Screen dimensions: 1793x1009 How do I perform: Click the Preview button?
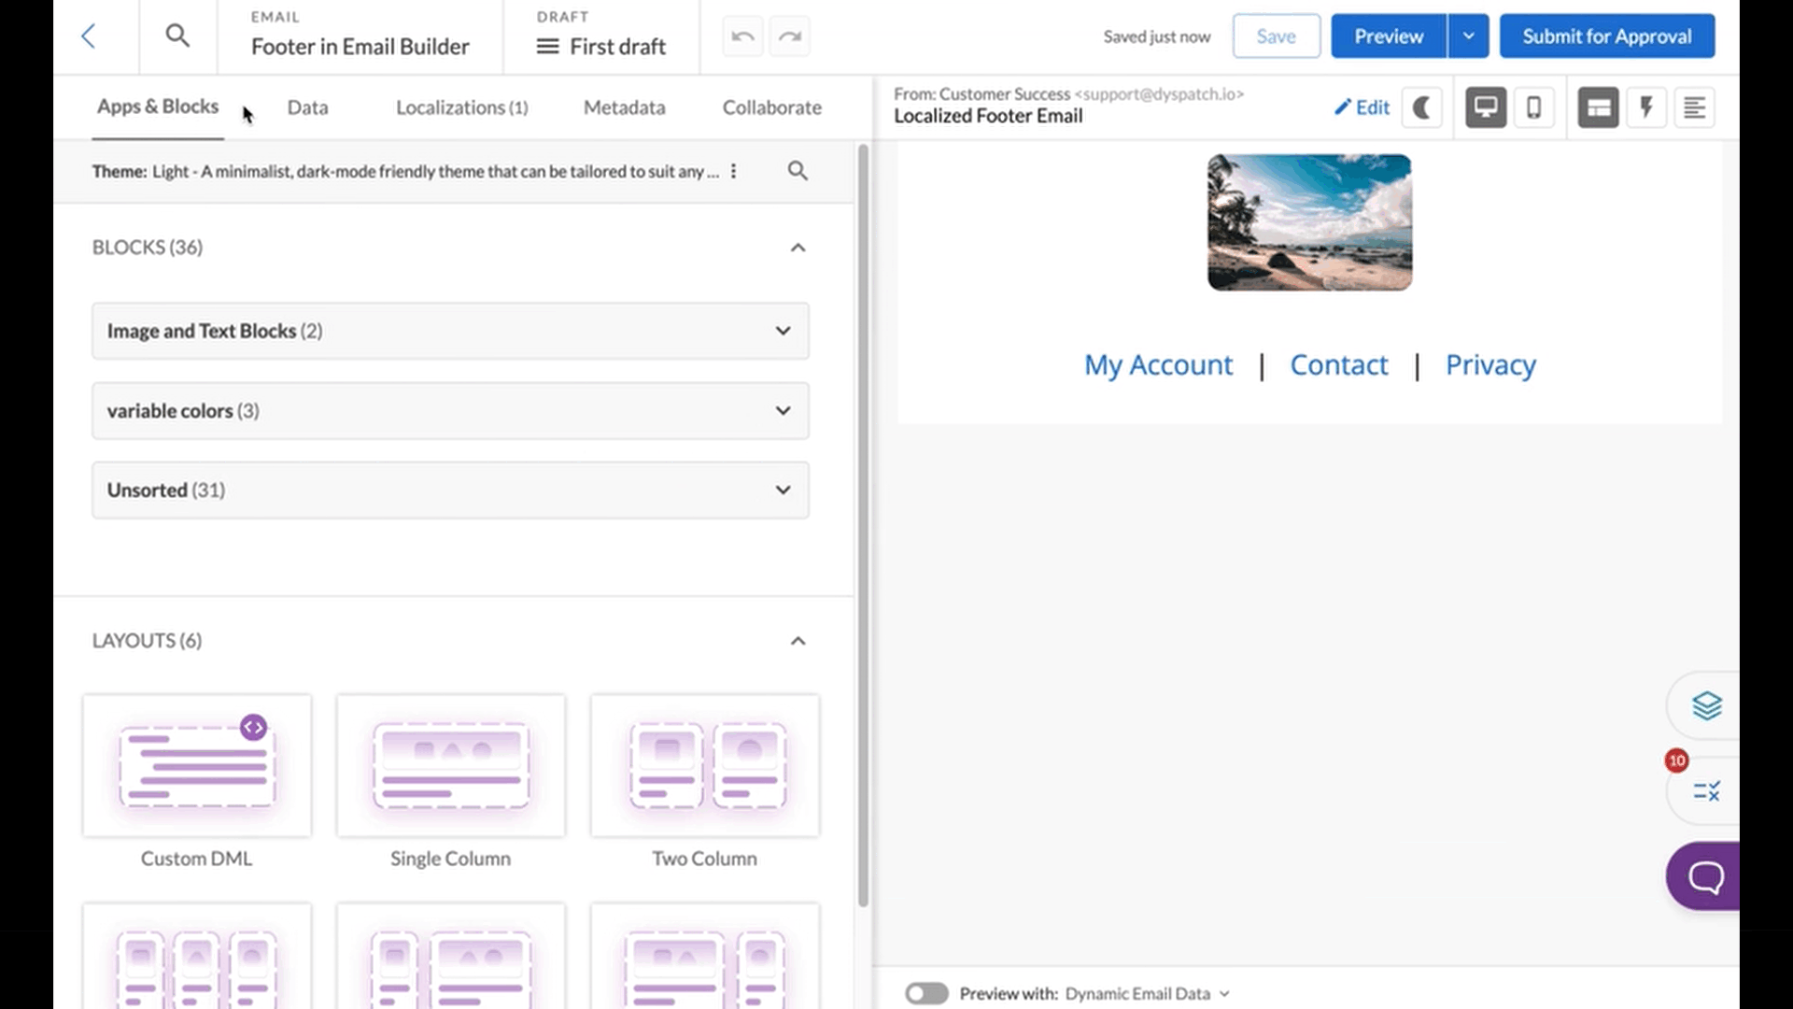pos(1389,36)
